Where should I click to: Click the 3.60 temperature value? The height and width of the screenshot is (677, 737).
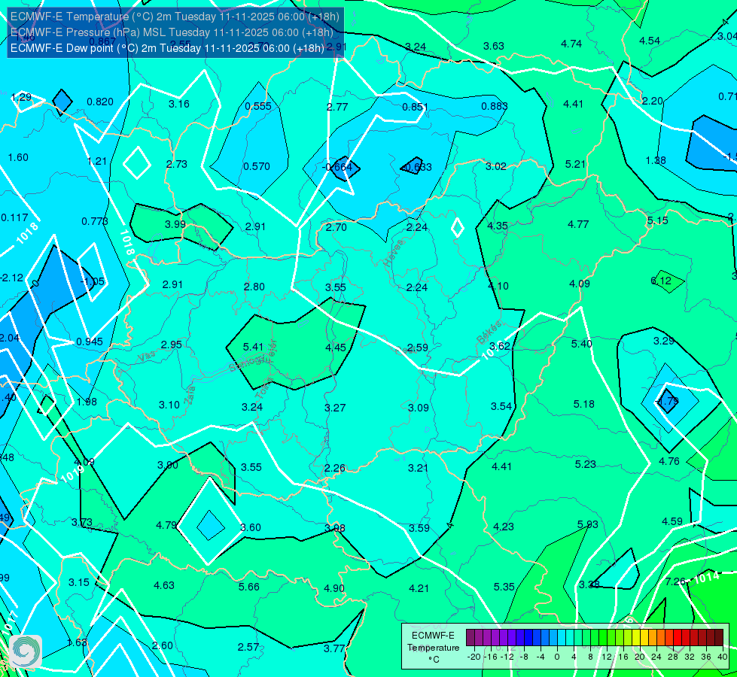[x=251, y=527]
